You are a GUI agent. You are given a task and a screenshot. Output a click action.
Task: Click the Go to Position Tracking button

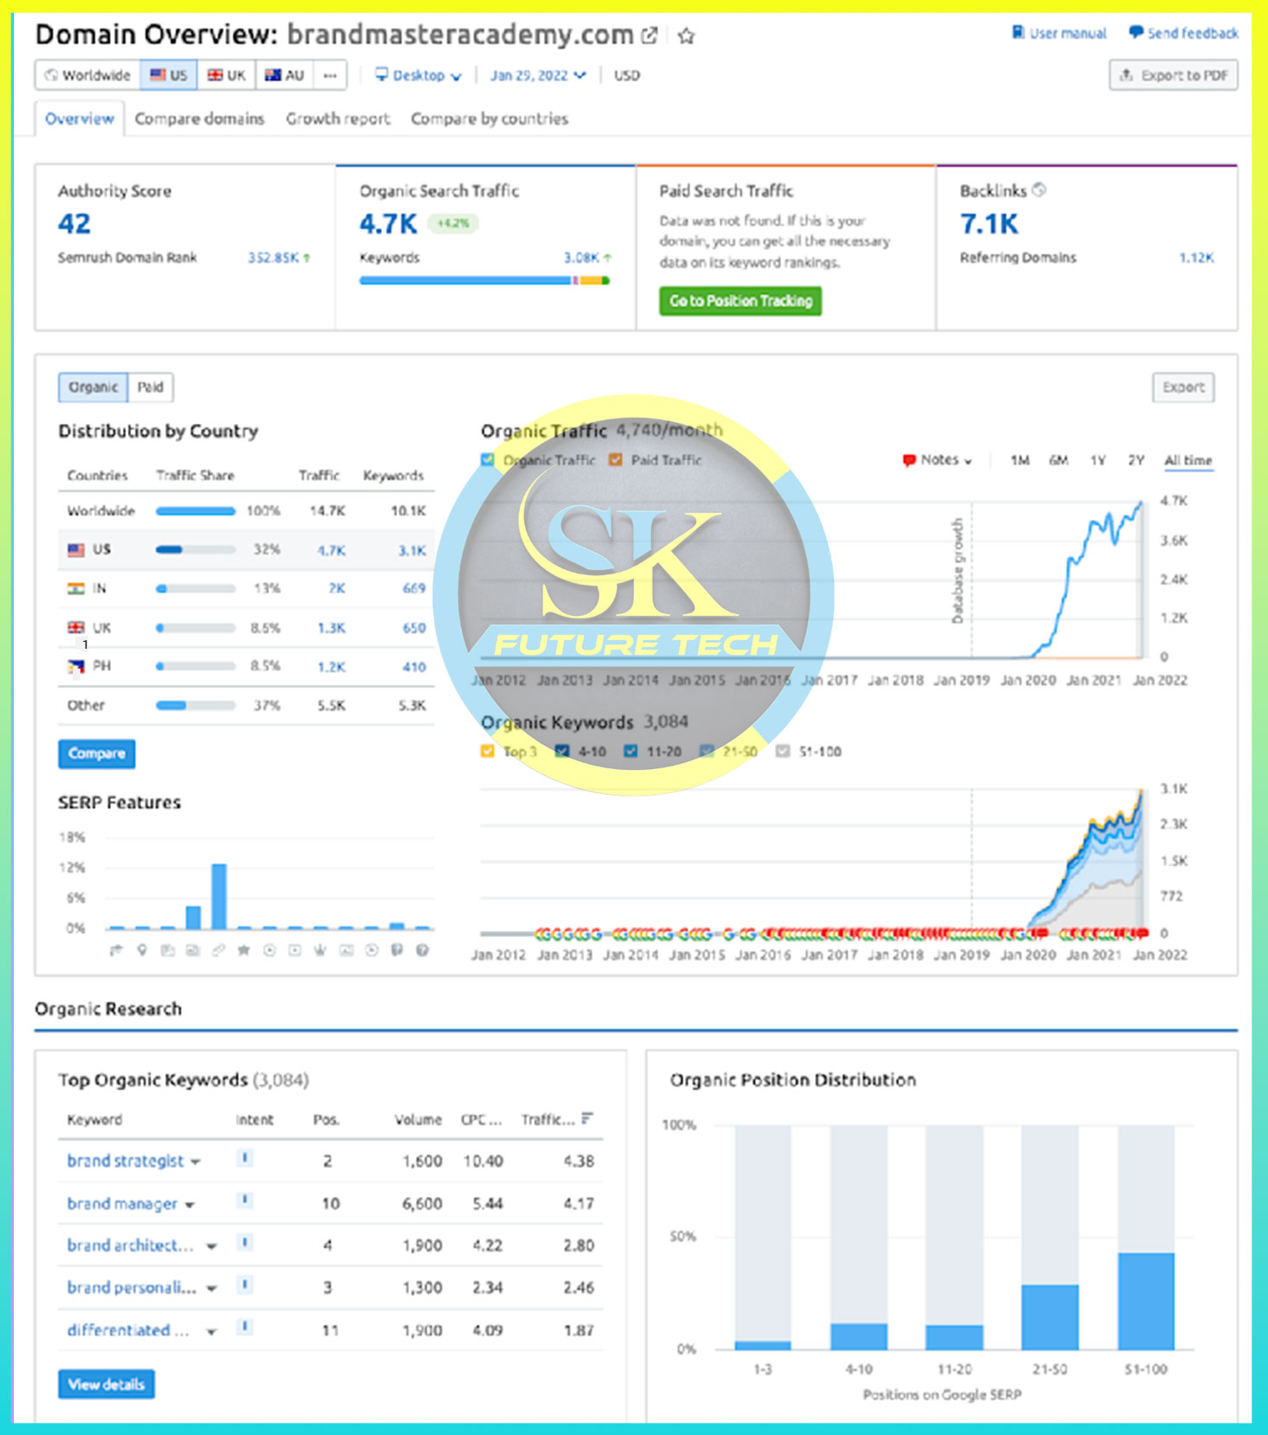[740, 301]
